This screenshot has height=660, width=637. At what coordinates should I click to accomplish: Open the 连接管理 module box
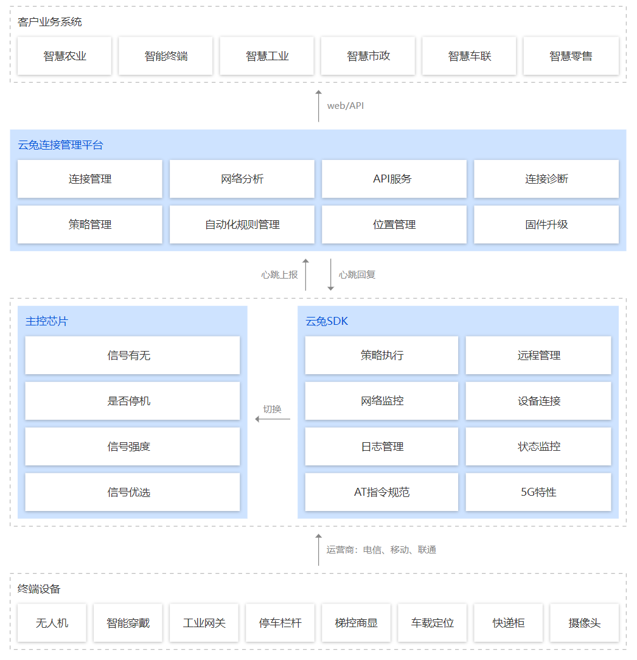pyautogui.click(x=89, y=179)
